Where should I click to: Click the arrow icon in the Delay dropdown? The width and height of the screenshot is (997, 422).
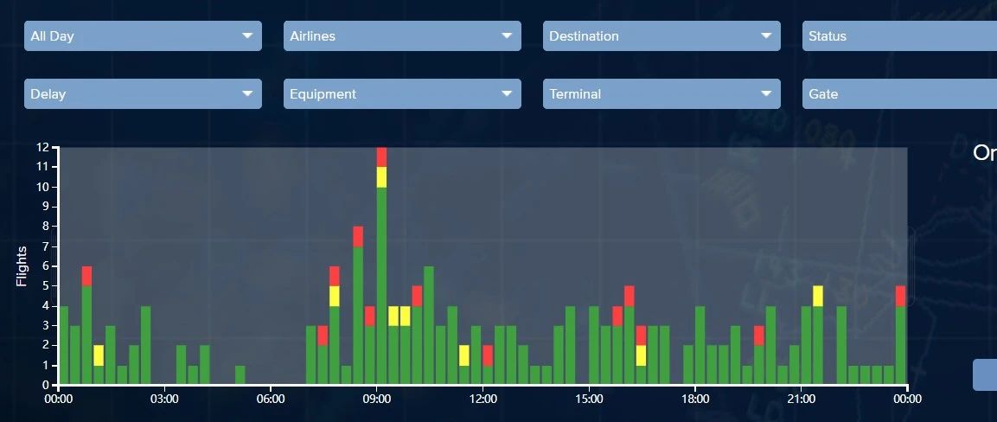click(247, 93)
